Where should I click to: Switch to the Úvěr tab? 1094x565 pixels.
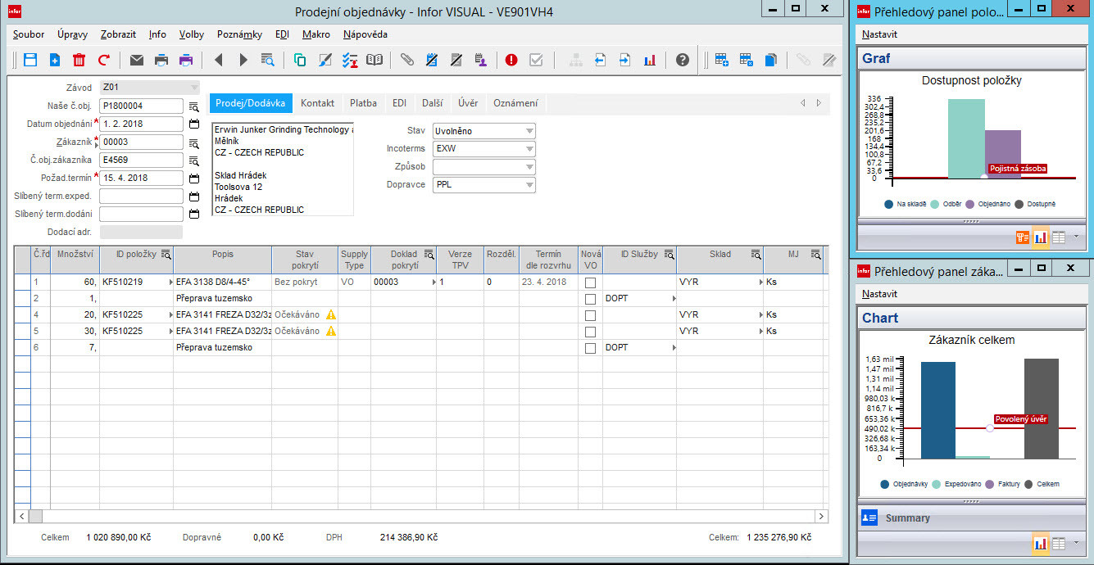point(468,103)
